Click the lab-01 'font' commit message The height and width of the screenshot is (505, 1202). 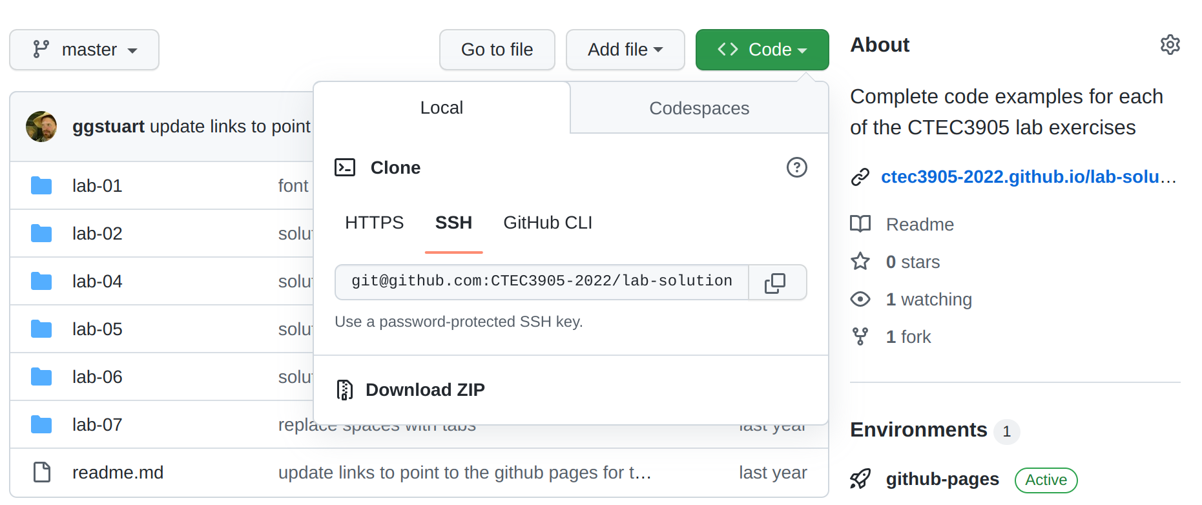pyautogui.click(x=293, y=186)
